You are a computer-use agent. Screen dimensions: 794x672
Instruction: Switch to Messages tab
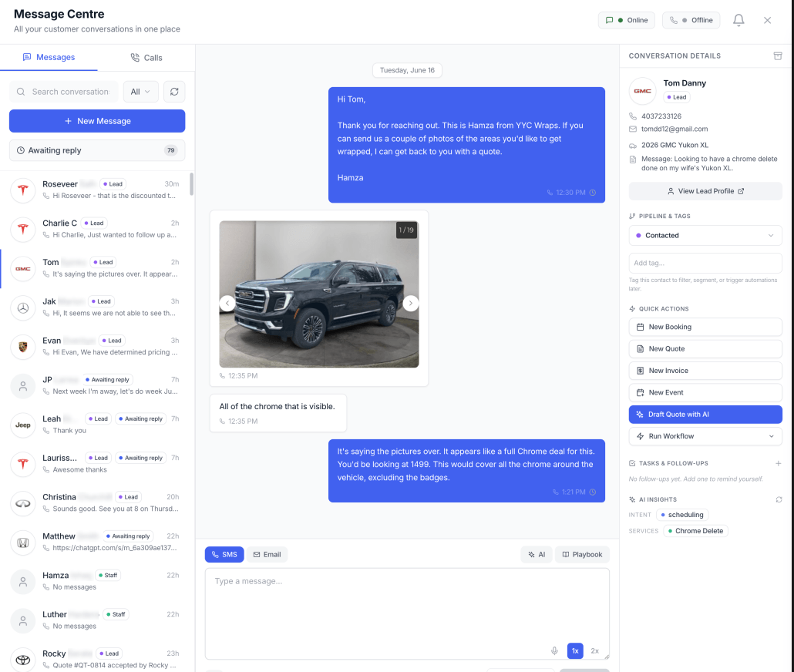[x=49, y=57]
